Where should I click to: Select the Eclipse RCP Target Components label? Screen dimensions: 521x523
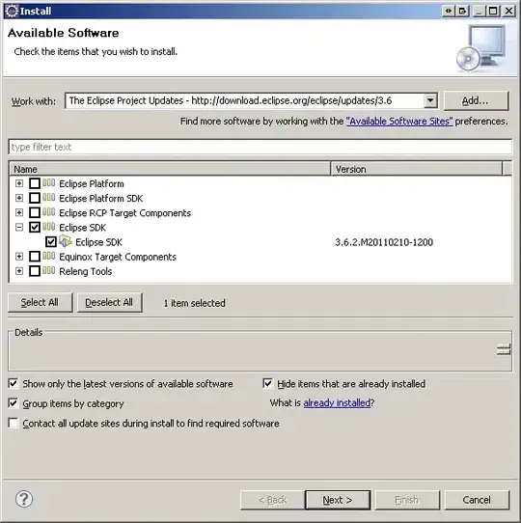click(125, 213)
